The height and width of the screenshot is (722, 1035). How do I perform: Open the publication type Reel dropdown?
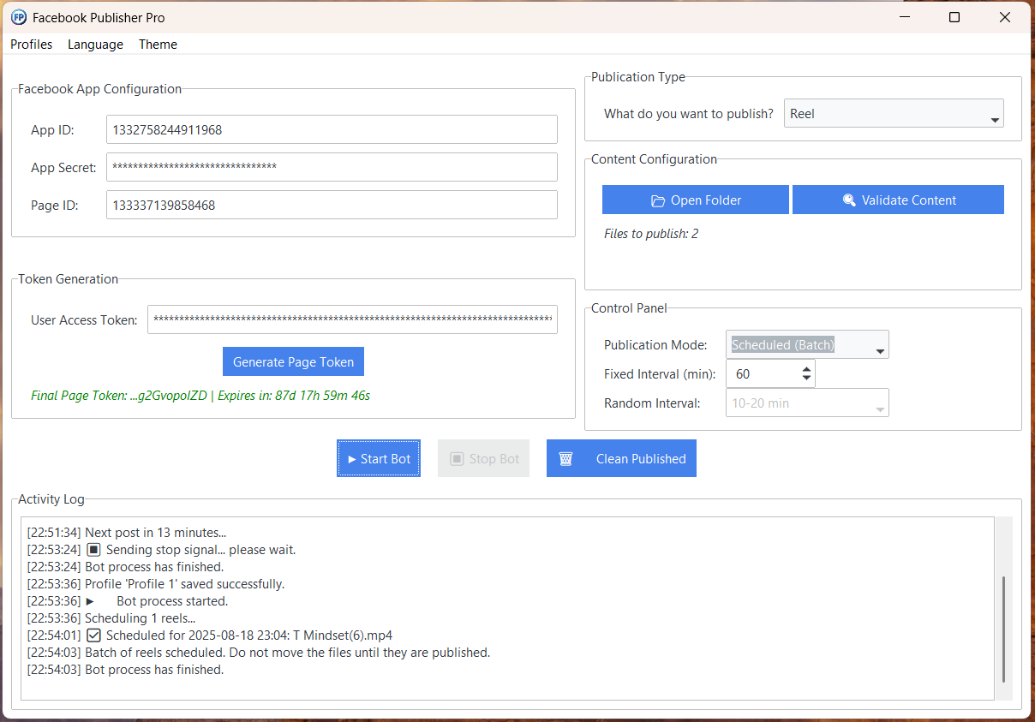[894, 113]
